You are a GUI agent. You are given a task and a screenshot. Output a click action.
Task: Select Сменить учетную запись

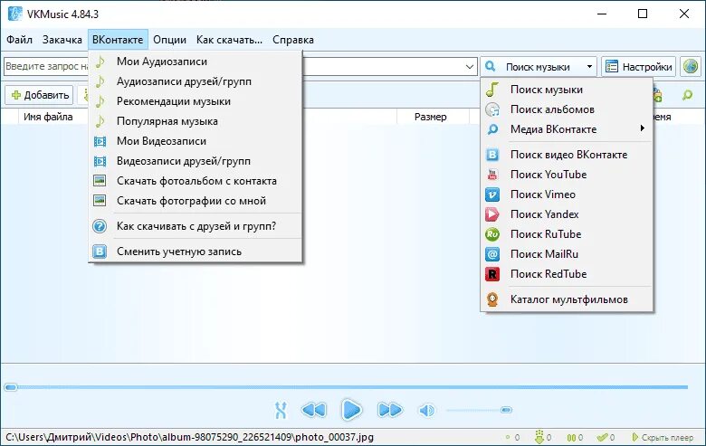[x=195, y=251]
